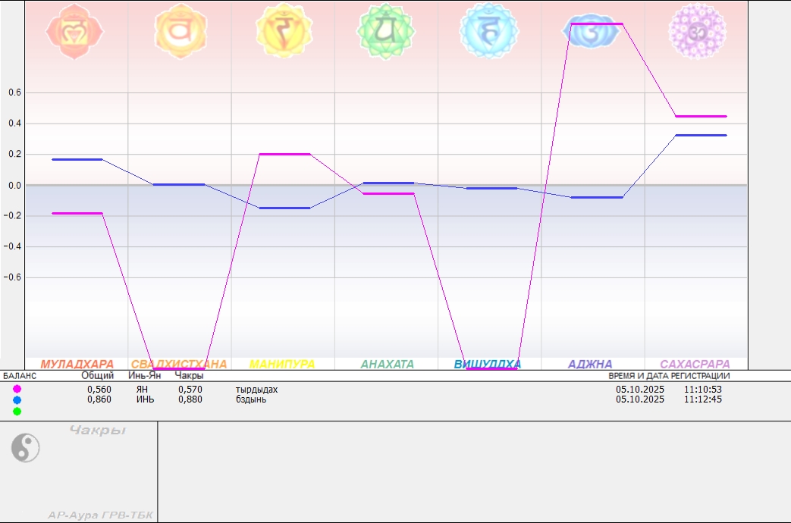Select the МУЛАДХАРА axis label
Viewport: 791px width, 523px height.
[77, 365]
